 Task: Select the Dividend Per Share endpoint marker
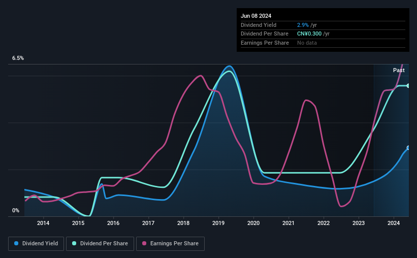[x=408, y=86]
